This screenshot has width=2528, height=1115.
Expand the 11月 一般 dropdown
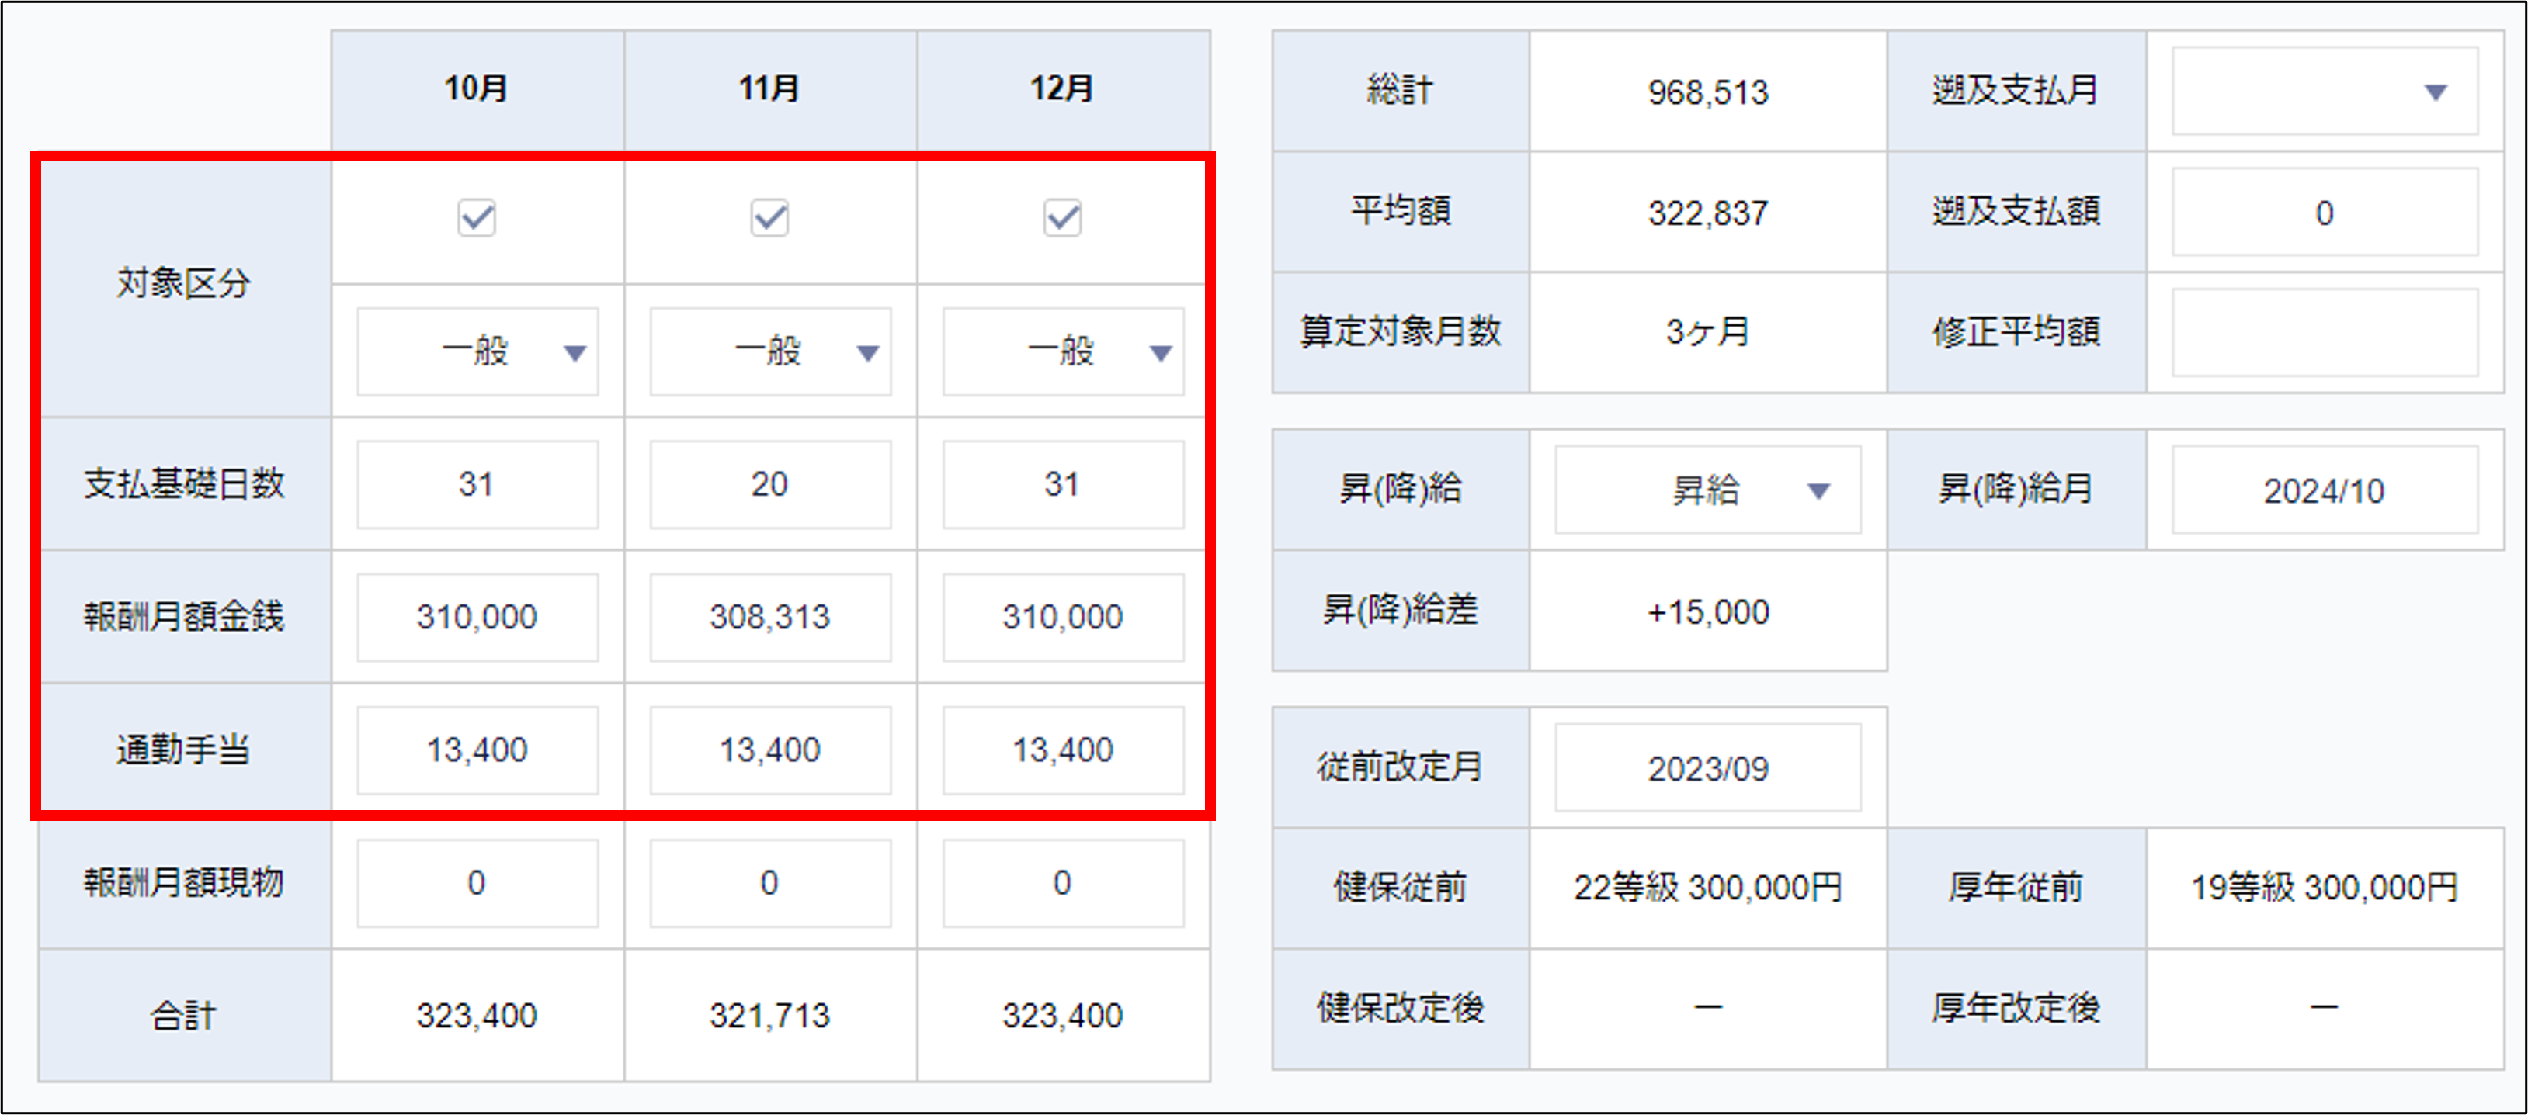click(770, 352)
